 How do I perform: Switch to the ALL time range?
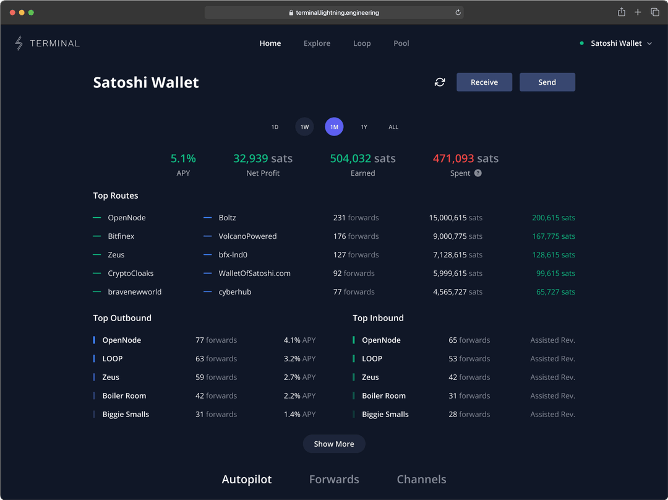tap(393, 126)
